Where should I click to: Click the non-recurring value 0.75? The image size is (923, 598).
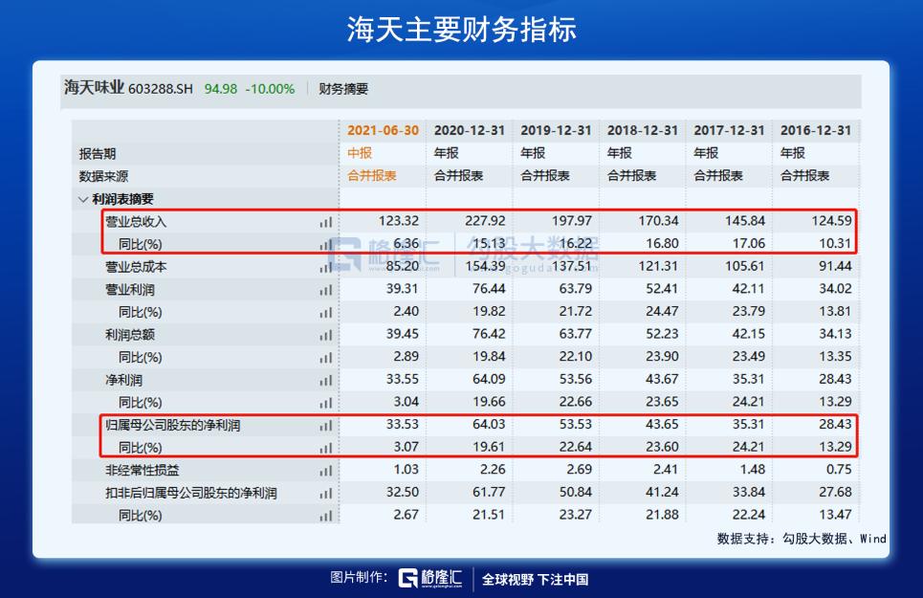[839, 470]
